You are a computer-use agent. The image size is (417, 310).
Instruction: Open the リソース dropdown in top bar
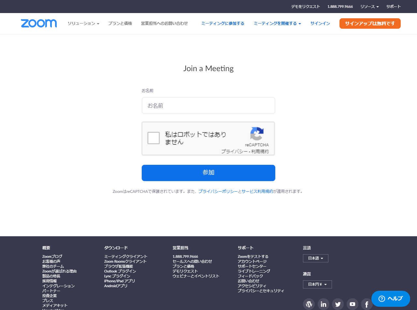click(x=369, y=7)
